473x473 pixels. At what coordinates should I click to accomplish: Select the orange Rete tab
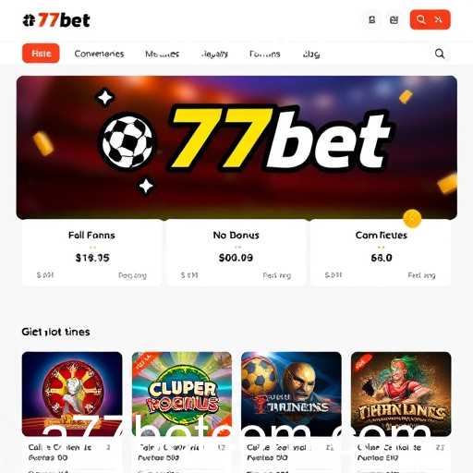coord(41,54)
